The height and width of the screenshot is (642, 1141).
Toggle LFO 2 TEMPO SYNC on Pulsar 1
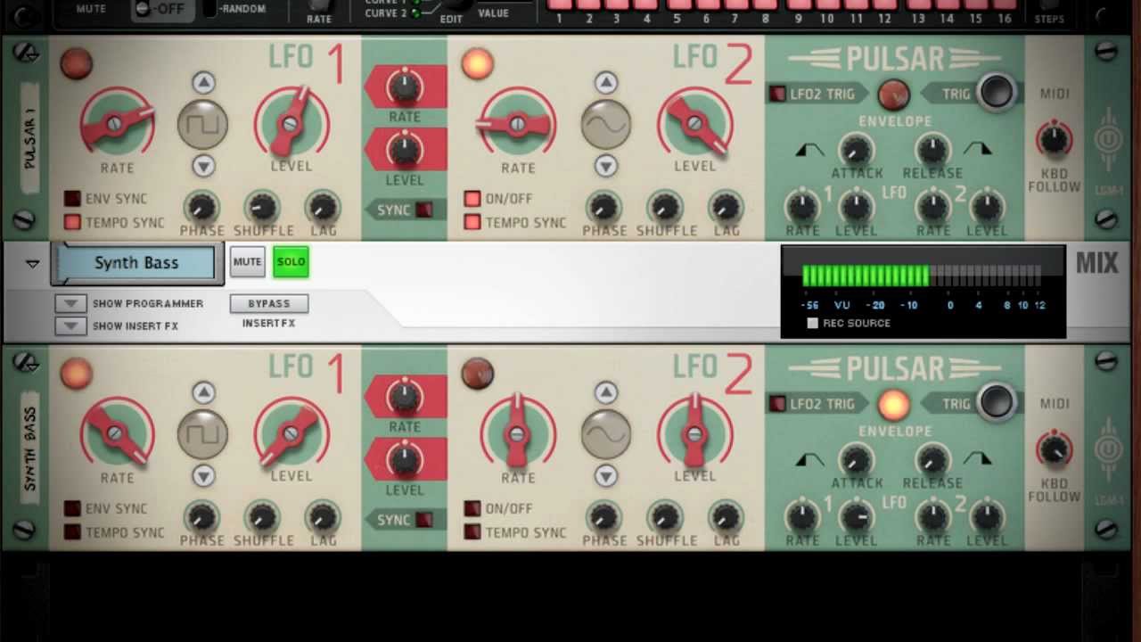tap(472, 222)
